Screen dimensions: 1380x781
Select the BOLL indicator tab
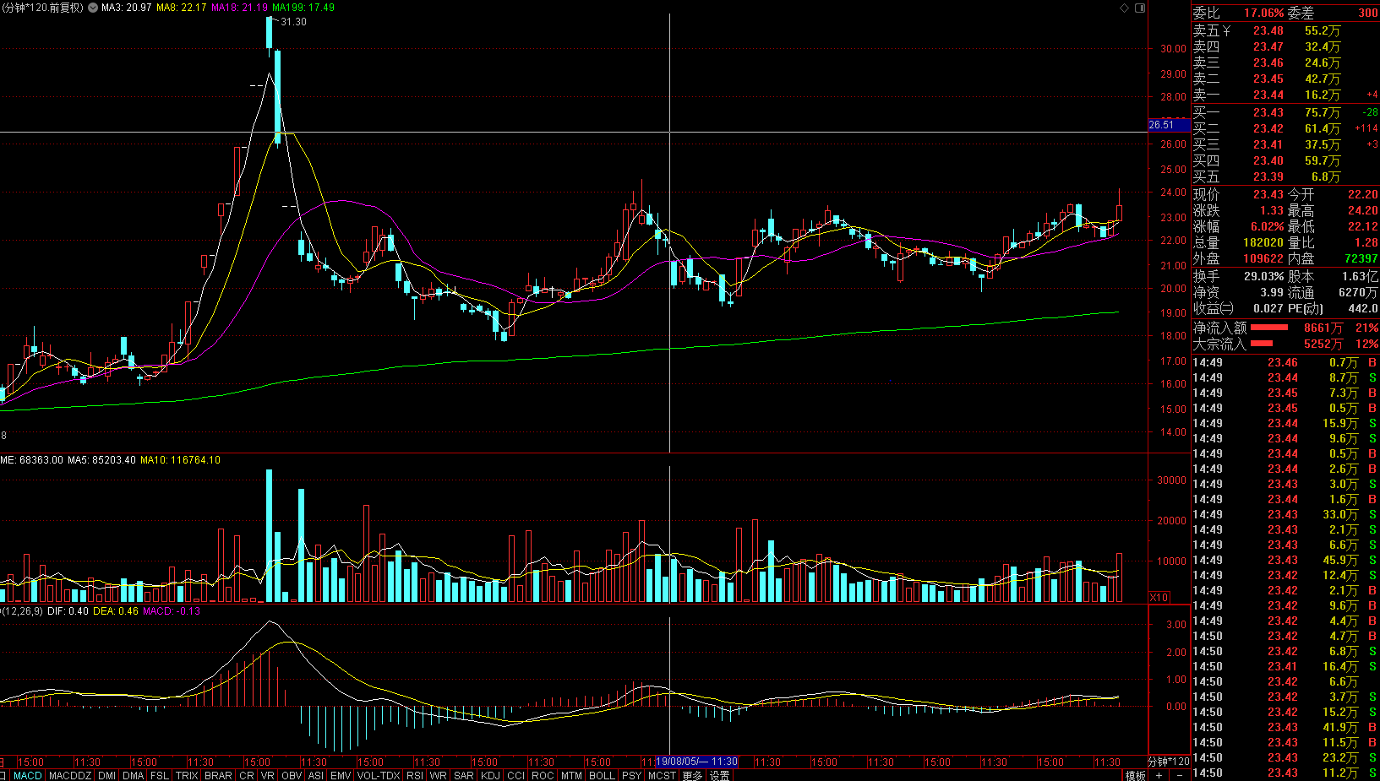tap(602, 775)
